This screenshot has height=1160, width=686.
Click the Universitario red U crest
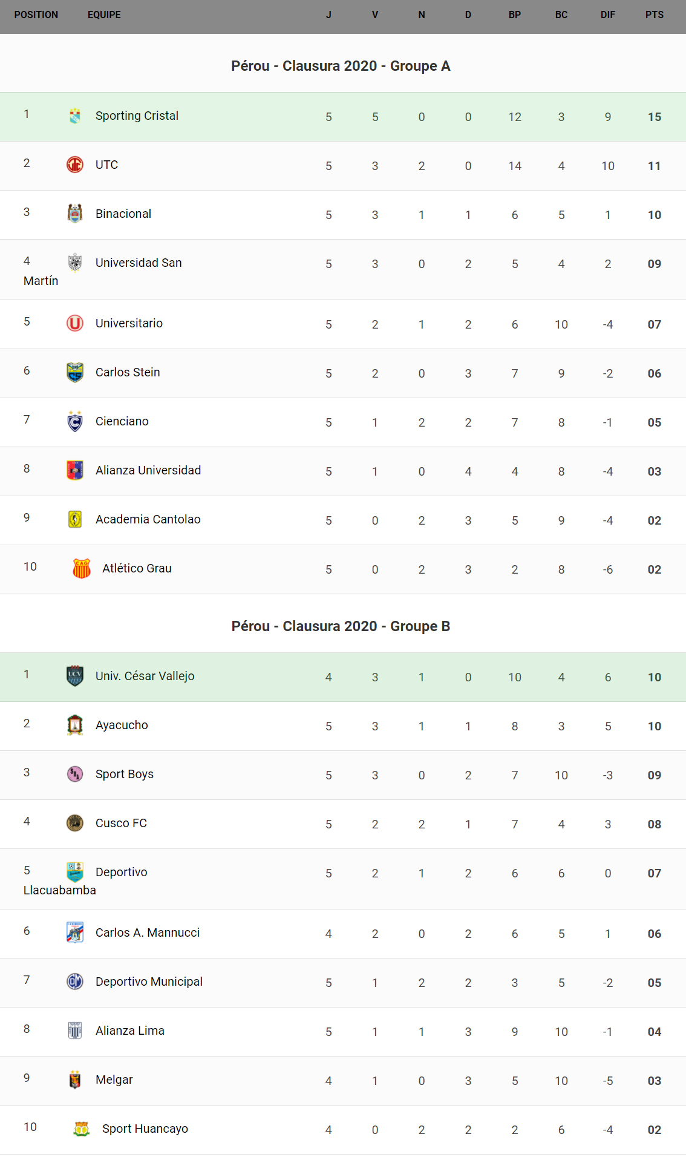(75, 323)
